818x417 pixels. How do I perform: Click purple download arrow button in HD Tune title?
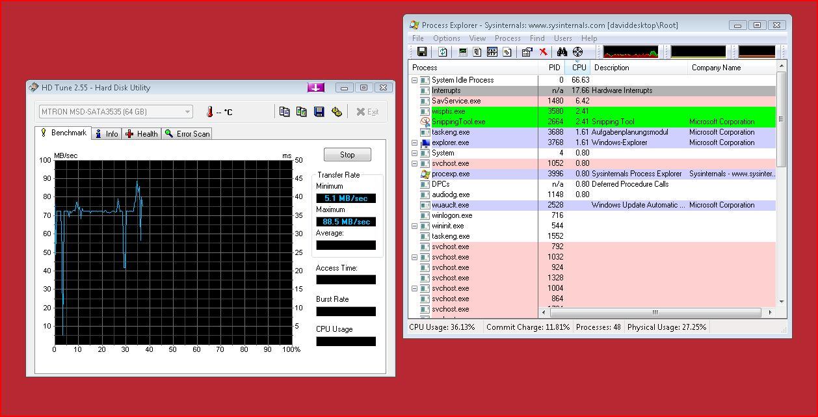pyautogui.click(x=315, y=88)
